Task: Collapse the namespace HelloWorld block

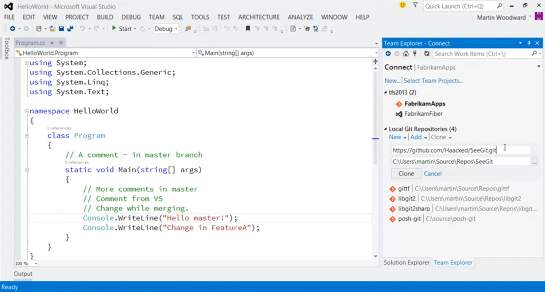Action: (x=27, y=111)
